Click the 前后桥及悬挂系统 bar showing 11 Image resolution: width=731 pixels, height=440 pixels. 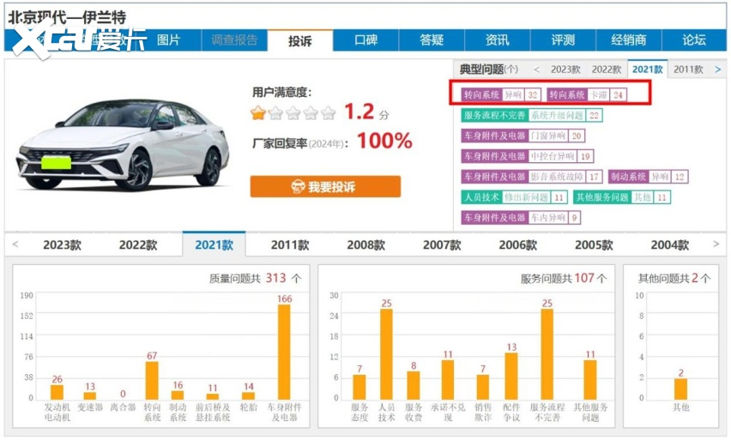pyautogui.click(x=213, y=396)
